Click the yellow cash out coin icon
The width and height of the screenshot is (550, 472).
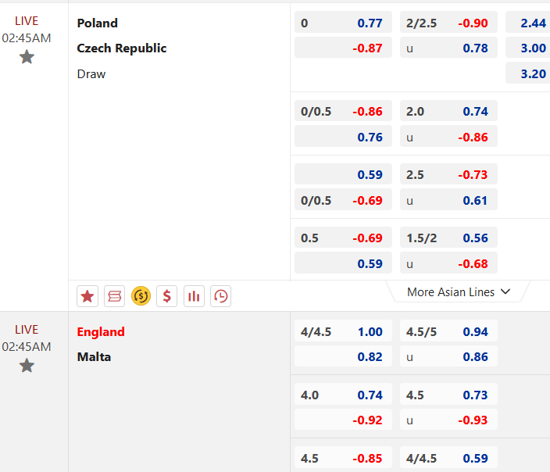click(x=141, y=296)
